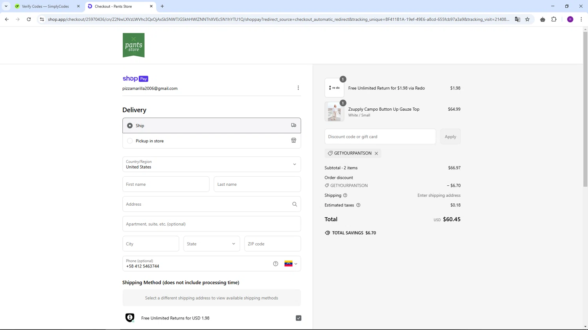
Task: Click the Zsupply Gauze Top thumbnail
Action: (334, 111)
